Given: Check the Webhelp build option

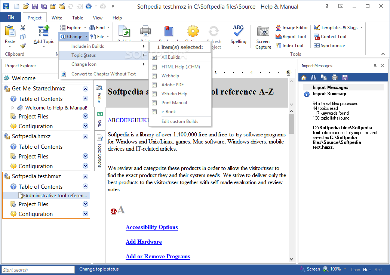Looking at the screenshot, I should [x=154, y=76].
